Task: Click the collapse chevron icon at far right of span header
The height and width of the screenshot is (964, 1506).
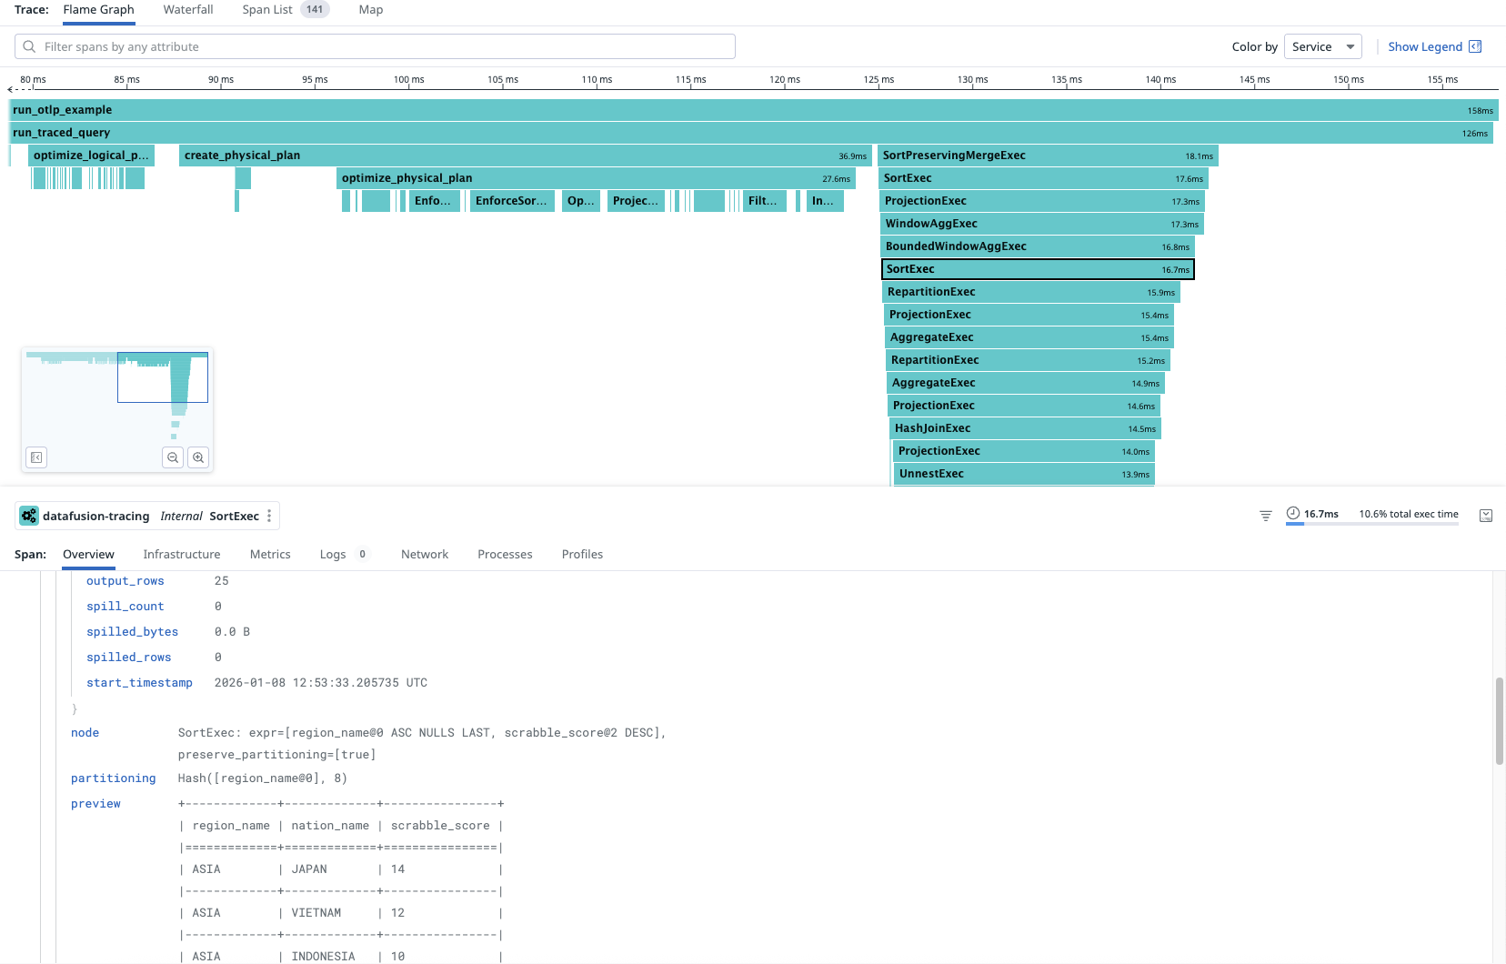Action: (1486, 515)
